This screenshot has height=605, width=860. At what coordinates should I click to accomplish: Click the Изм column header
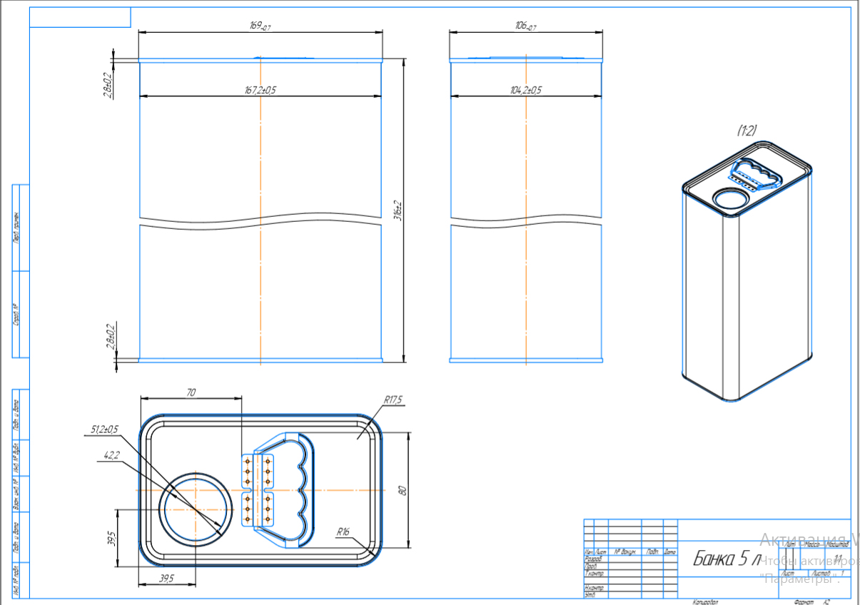[589, 553]
